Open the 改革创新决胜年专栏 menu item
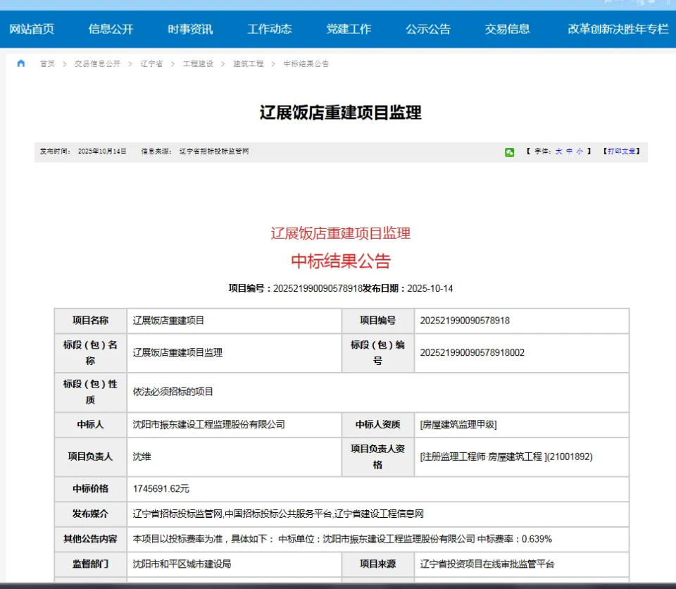Image resolution: width=676 pixels, height=589 pixels. click(614, 29)
